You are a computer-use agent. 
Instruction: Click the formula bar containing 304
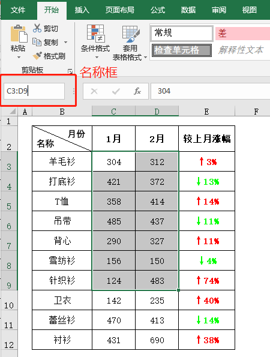[x=211, y=91]
